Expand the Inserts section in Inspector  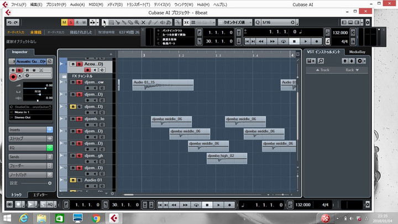point(28,130)
